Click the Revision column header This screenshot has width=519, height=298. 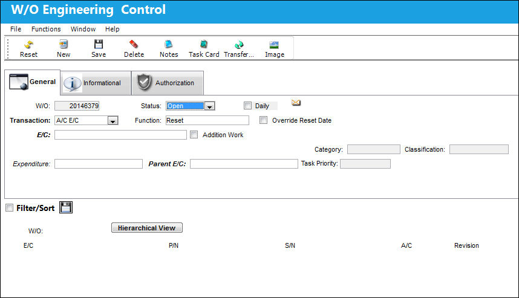[x=466, y=246]
